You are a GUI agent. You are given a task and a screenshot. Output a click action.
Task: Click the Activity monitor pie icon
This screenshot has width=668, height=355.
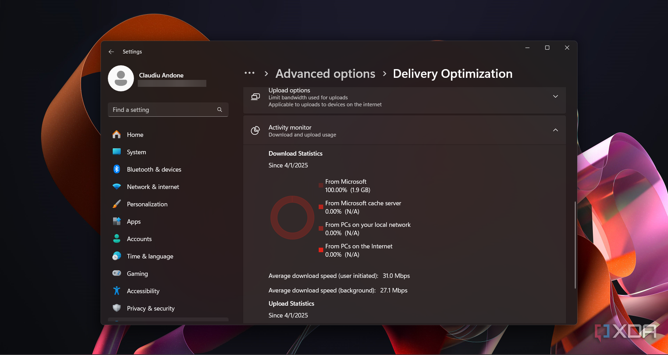pos(255,130)
